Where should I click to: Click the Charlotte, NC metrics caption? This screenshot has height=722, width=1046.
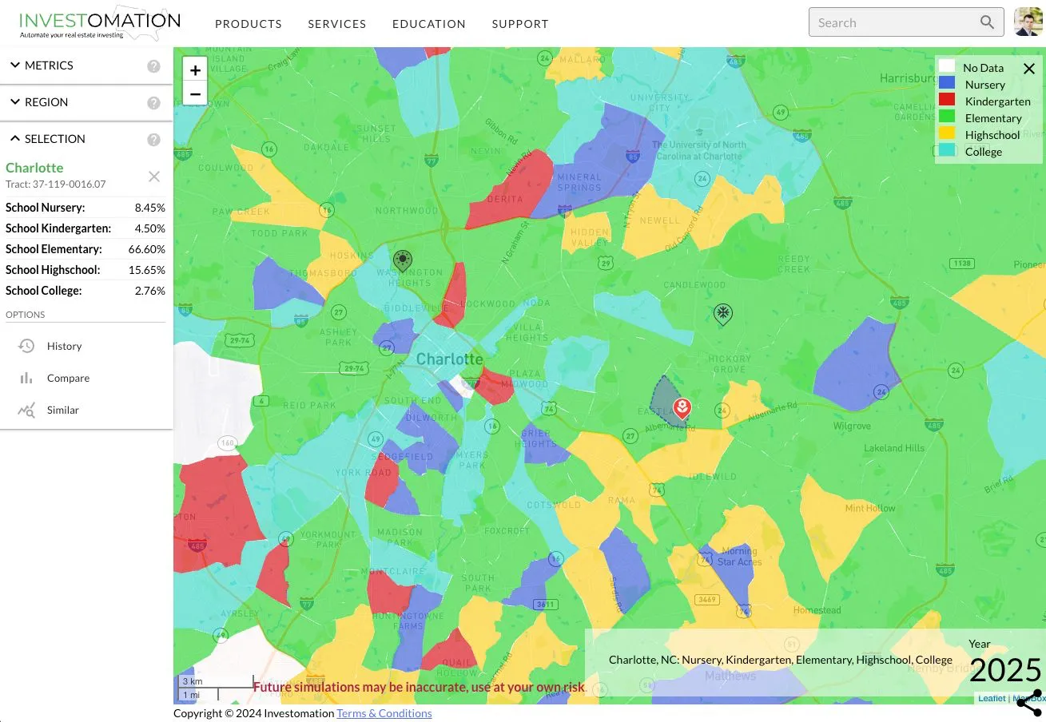(781, 660)
